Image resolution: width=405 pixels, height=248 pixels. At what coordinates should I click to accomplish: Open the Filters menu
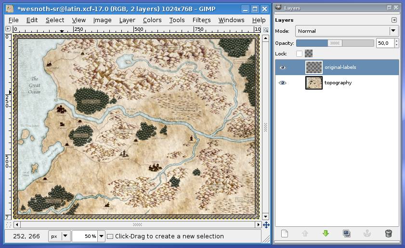[201, 20]
